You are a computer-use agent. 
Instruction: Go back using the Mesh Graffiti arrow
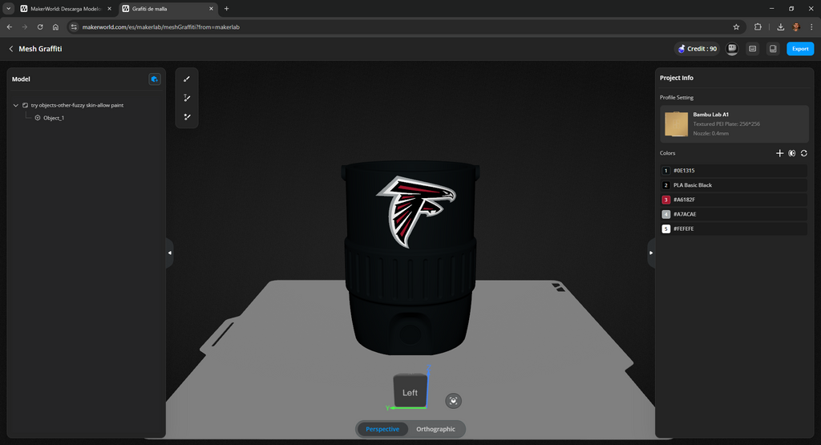[x=11, y=49]
